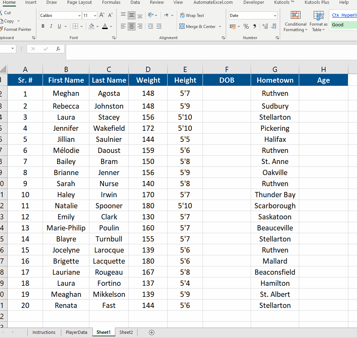Toggle bold formatting
The image size is (357, 338).
[x=43, y=26]
